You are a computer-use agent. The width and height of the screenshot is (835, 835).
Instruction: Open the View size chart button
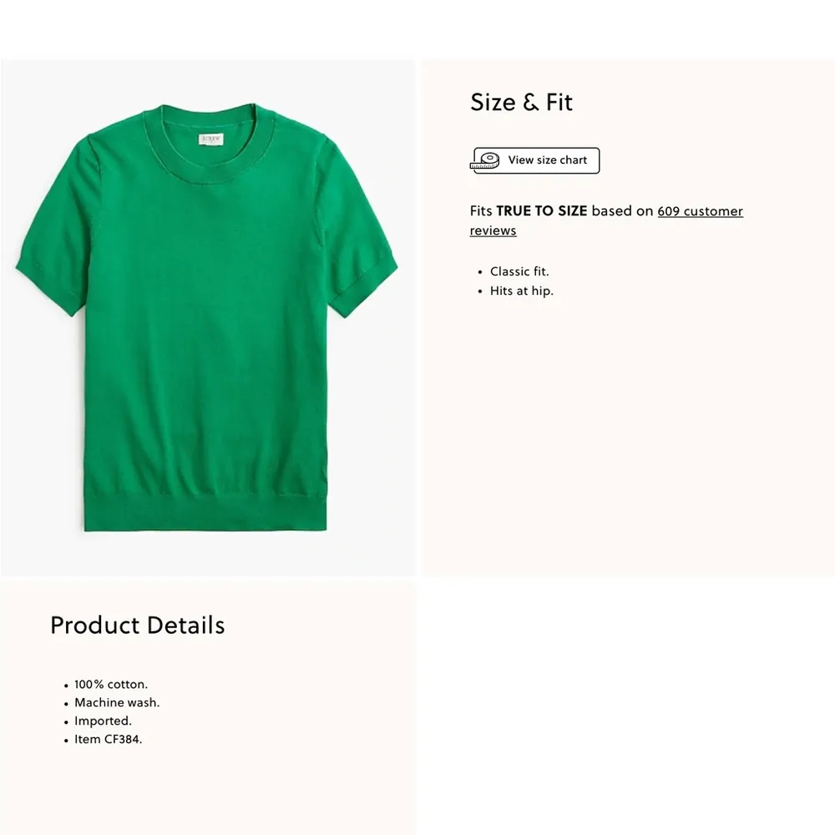point(547,160)
